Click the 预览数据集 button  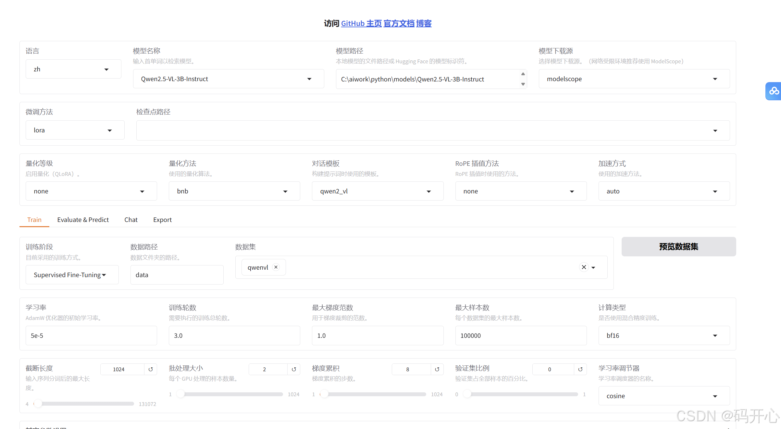678,247
